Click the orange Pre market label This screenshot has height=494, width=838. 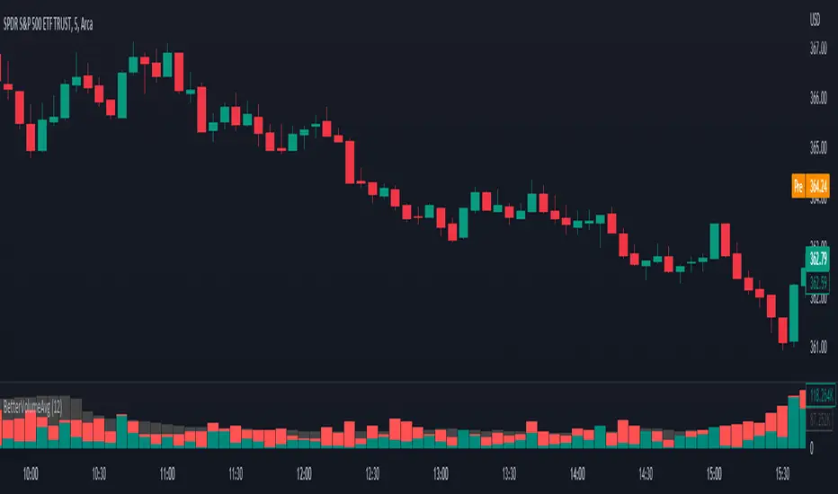[x=798, y=188]
